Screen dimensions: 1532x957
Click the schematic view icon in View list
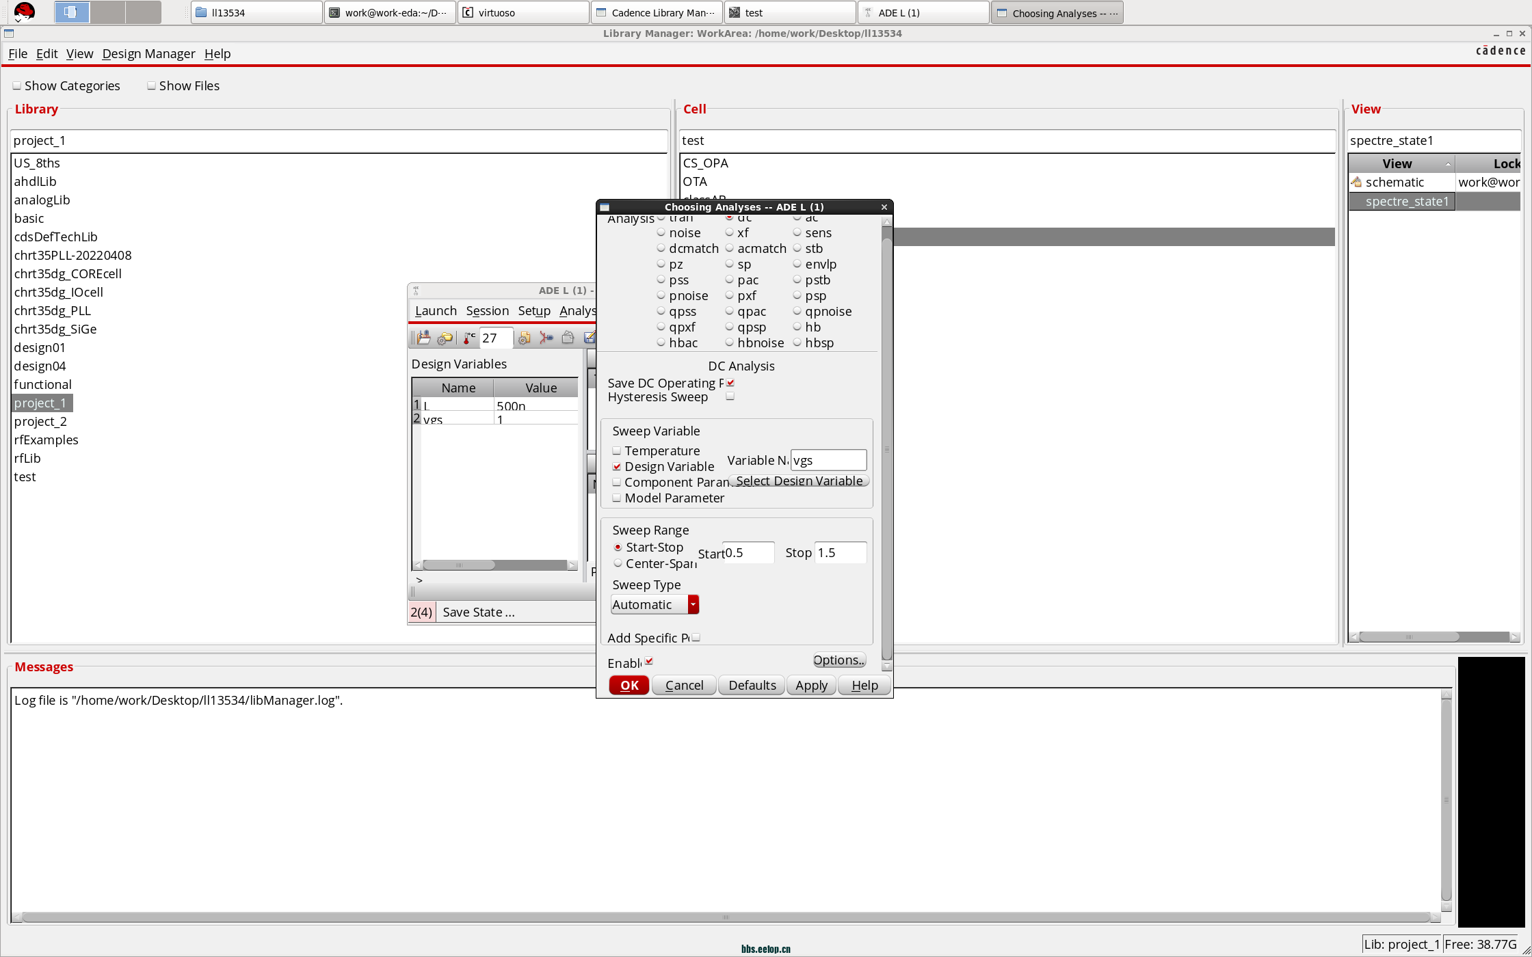pyautogui.click(x=1356, y=182)
